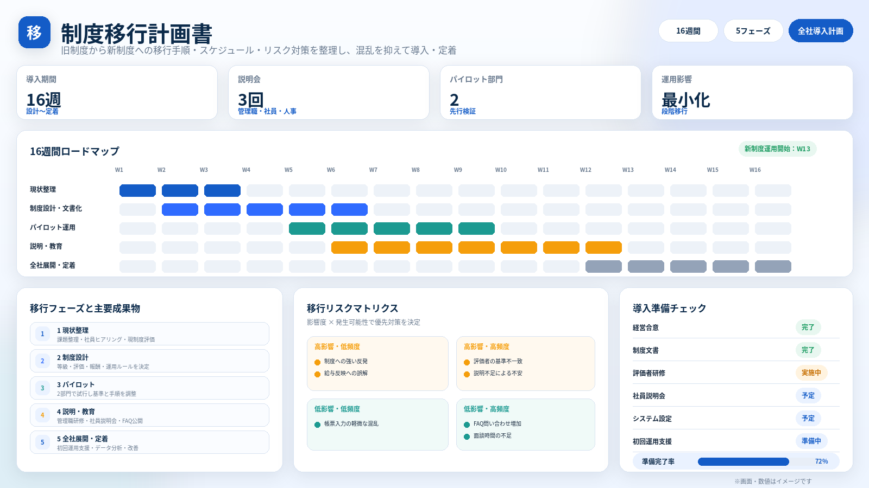Select phase 3 パイロット number badge
869x488 pixels.
(42, 388)
